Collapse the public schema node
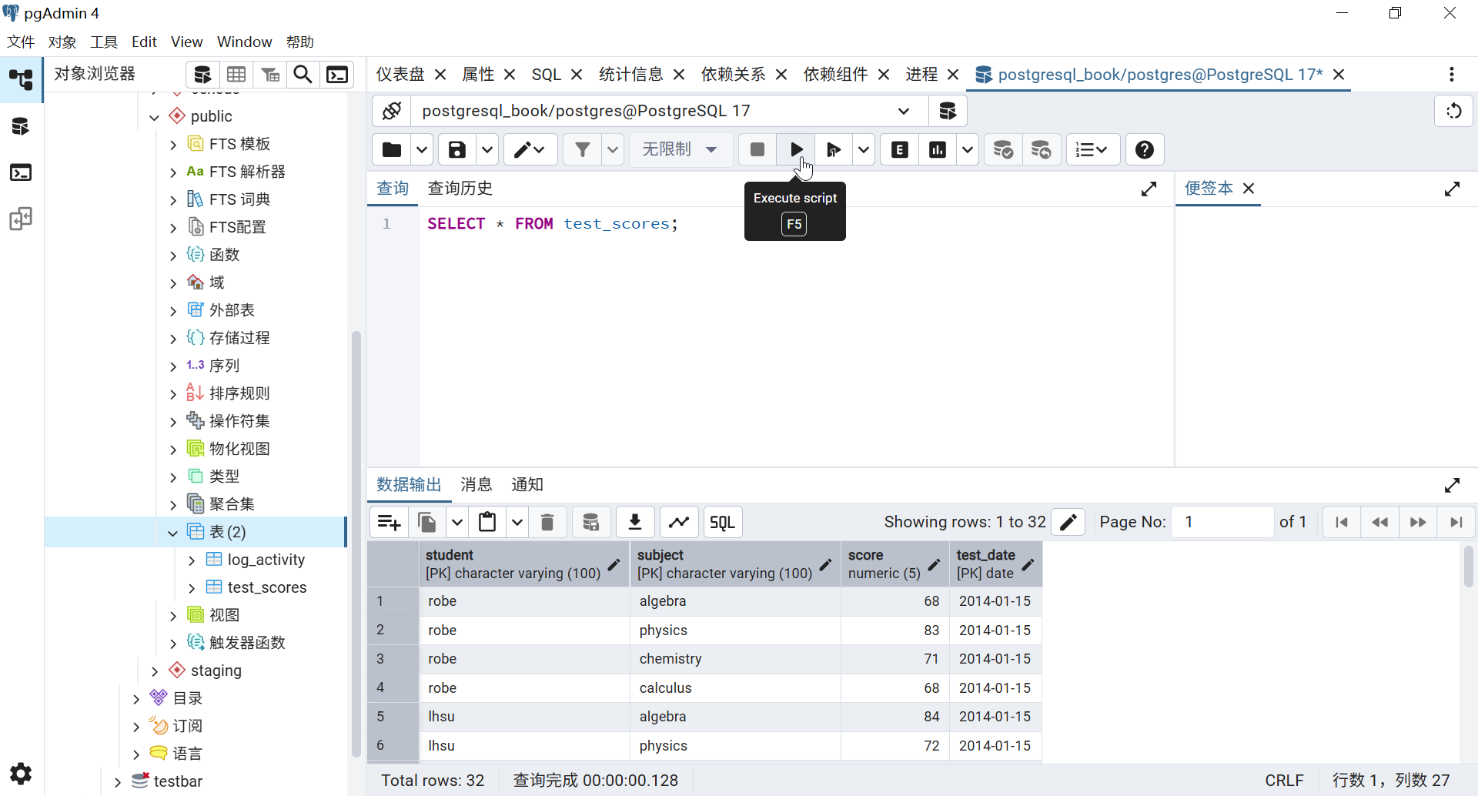Viewport: 1478px width, 796px height. pos(155,117)
